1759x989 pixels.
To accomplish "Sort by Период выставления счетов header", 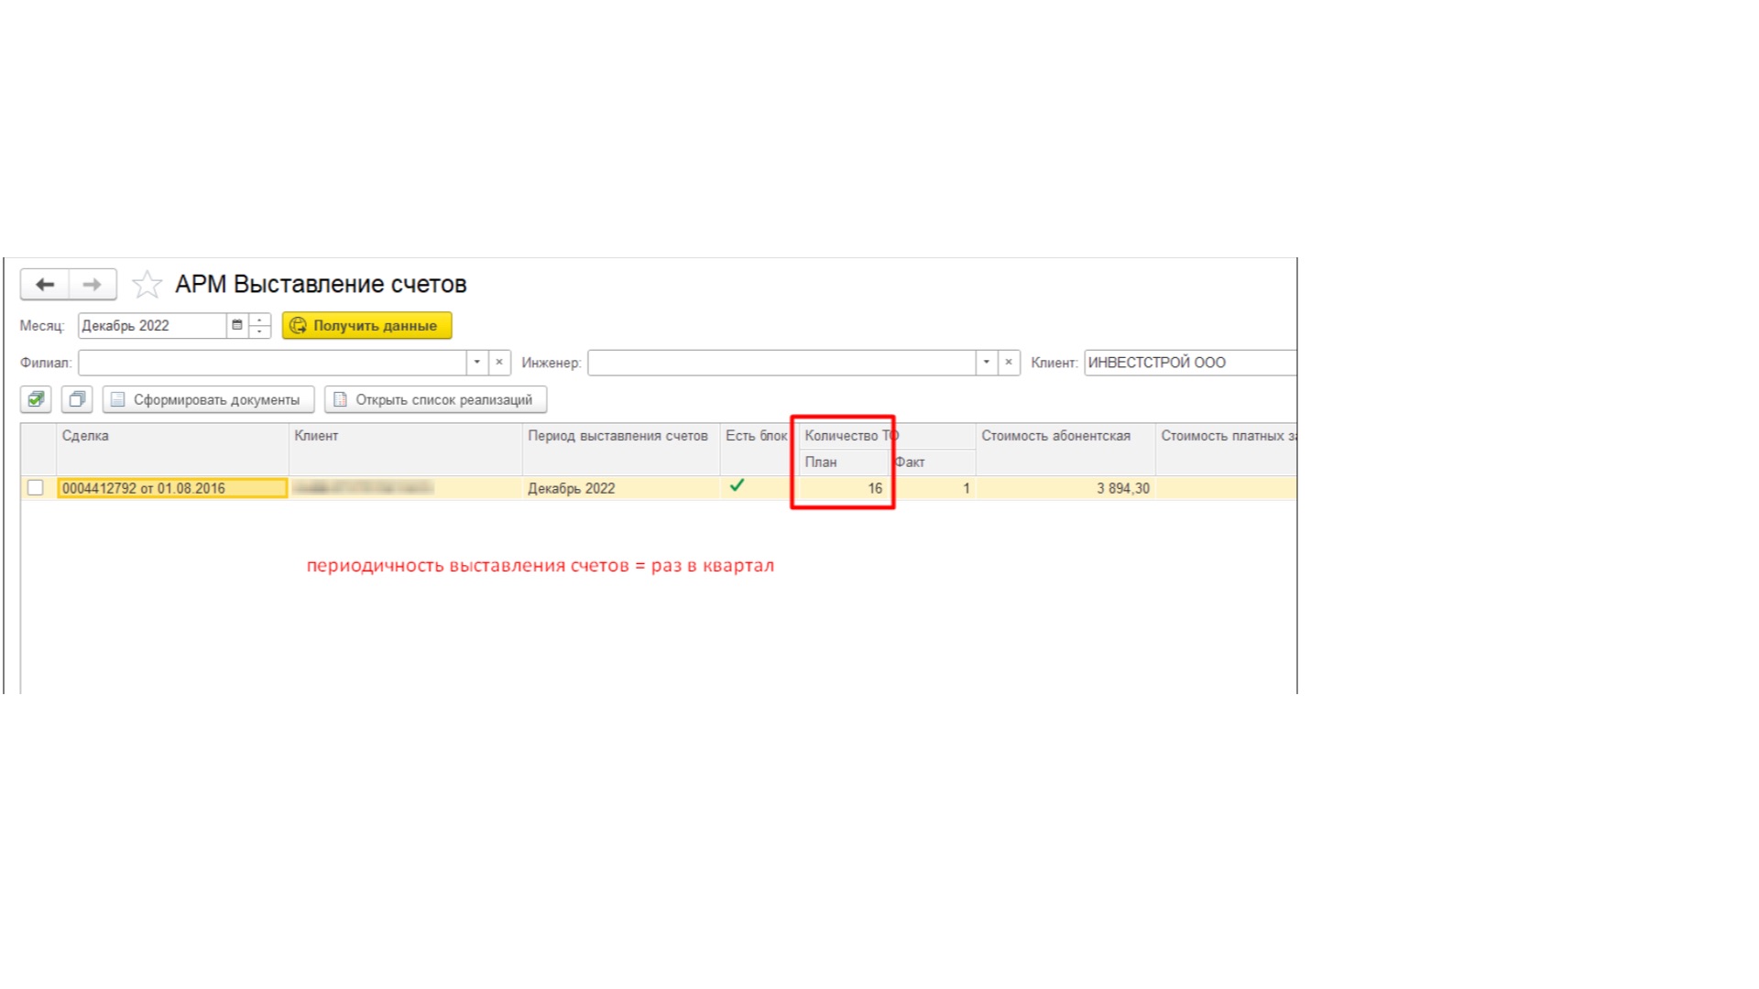I will pos(621,449).
